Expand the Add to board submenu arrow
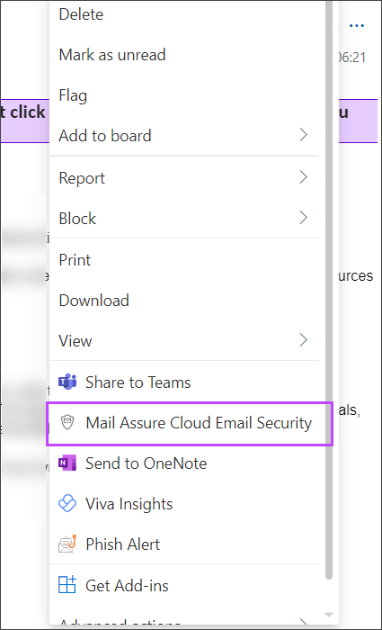 pos(304,135)
